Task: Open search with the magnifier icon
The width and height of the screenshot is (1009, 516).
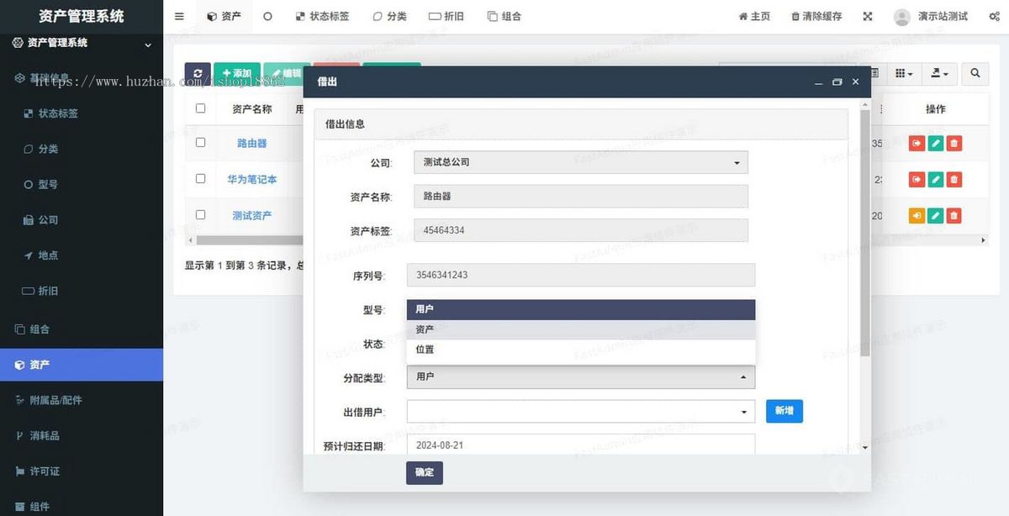Action: (x=975, y=74)
